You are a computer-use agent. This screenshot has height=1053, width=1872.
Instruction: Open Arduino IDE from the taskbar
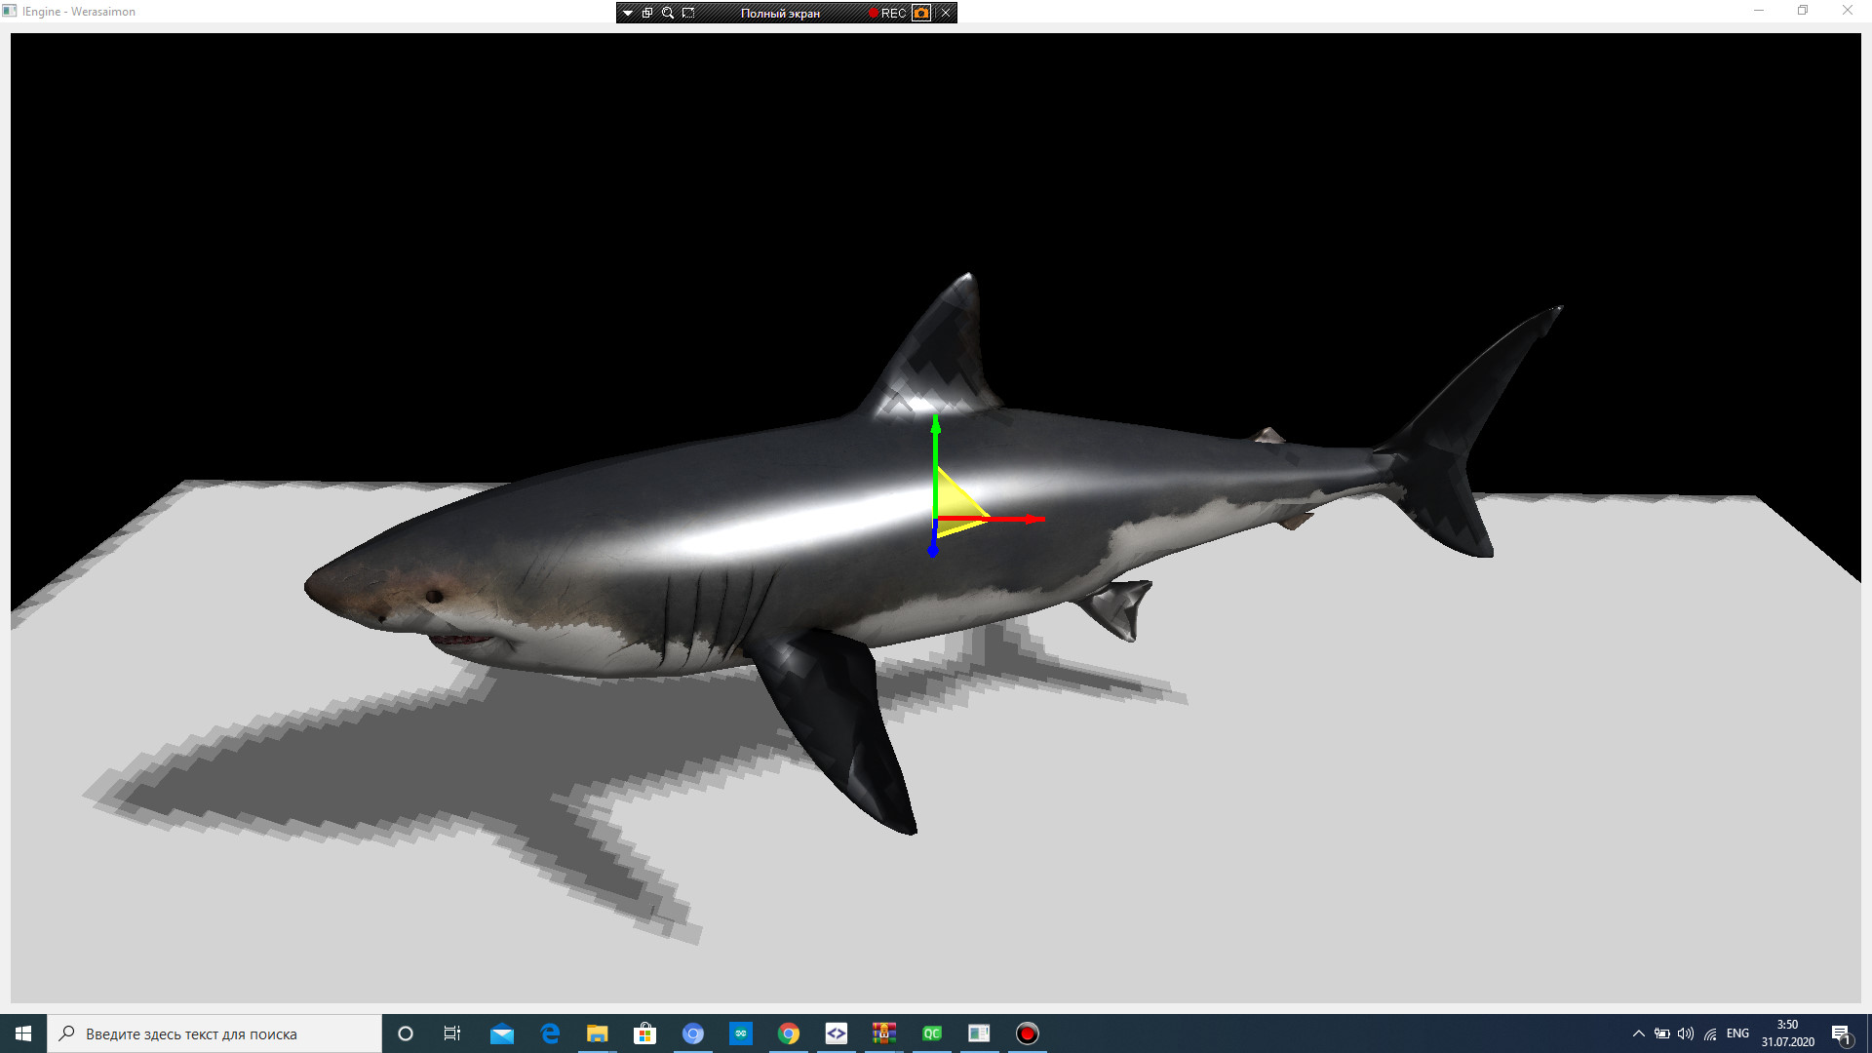[x=741, y=1033]
